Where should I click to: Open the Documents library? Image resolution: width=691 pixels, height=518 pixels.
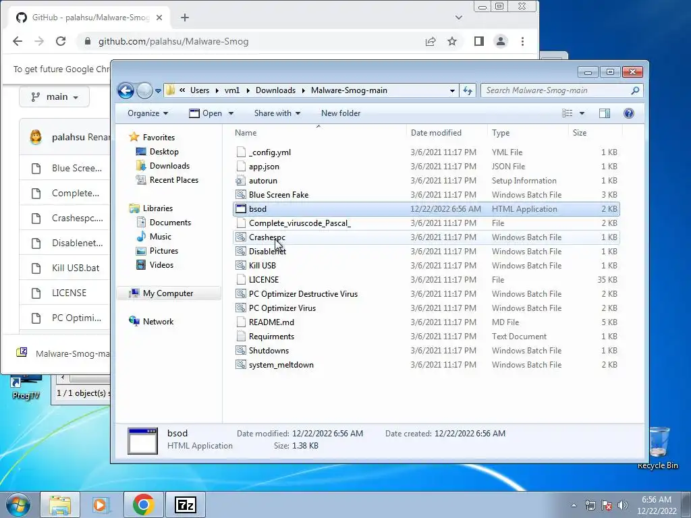170,223
